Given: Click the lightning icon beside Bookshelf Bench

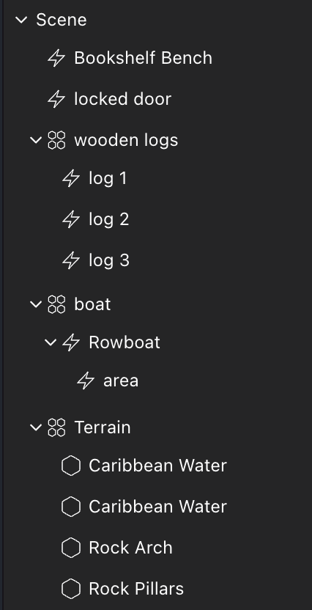Looking at the screenshot, I should (56, 59).
